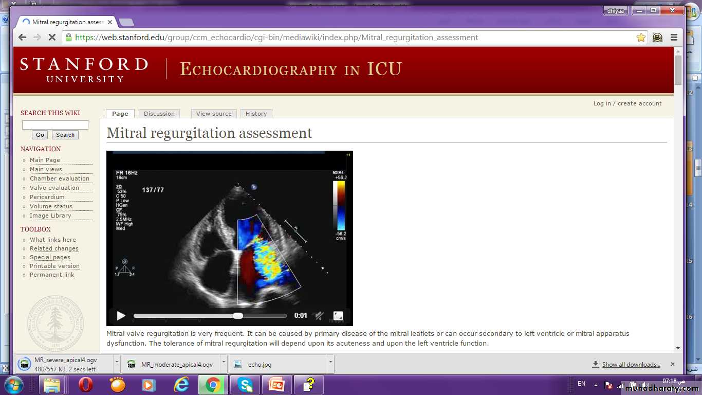Click the Go button

(40, 135)
